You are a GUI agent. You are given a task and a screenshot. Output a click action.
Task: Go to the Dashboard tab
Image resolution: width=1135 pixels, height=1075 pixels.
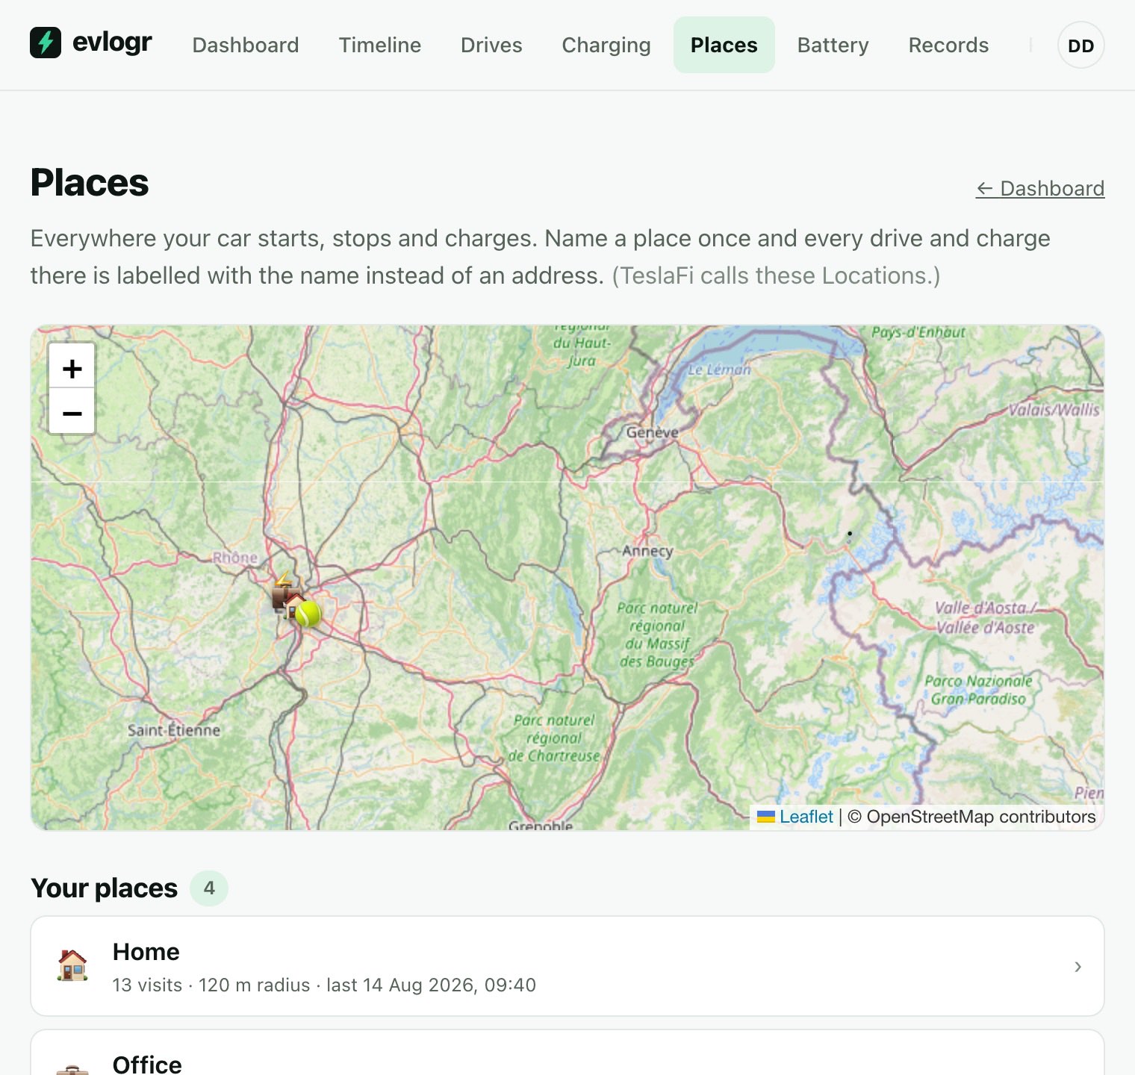point(246,45)
